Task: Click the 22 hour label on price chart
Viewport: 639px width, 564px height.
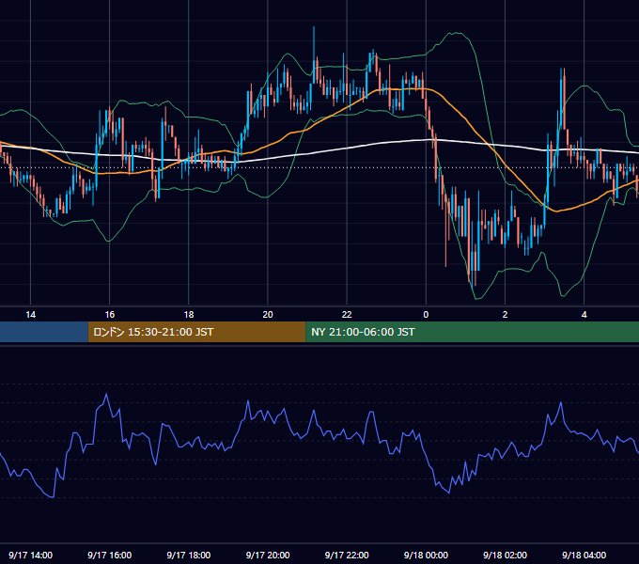Action: 347,315
